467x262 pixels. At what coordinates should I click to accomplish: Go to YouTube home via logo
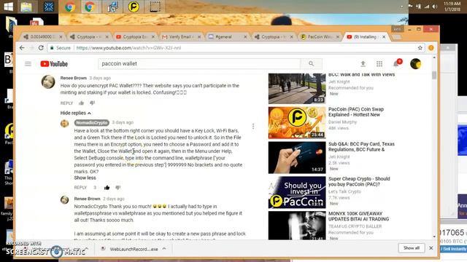click(54, 64)
